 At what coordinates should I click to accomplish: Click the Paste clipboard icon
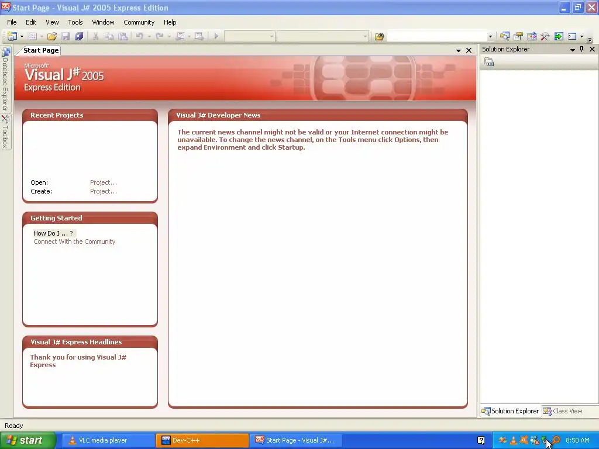[x=123, y=36]
